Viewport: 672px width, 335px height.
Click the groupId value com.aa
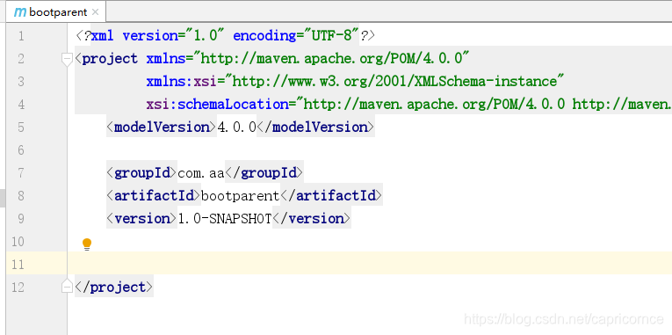pyautogui.click(x=201, y=173)
